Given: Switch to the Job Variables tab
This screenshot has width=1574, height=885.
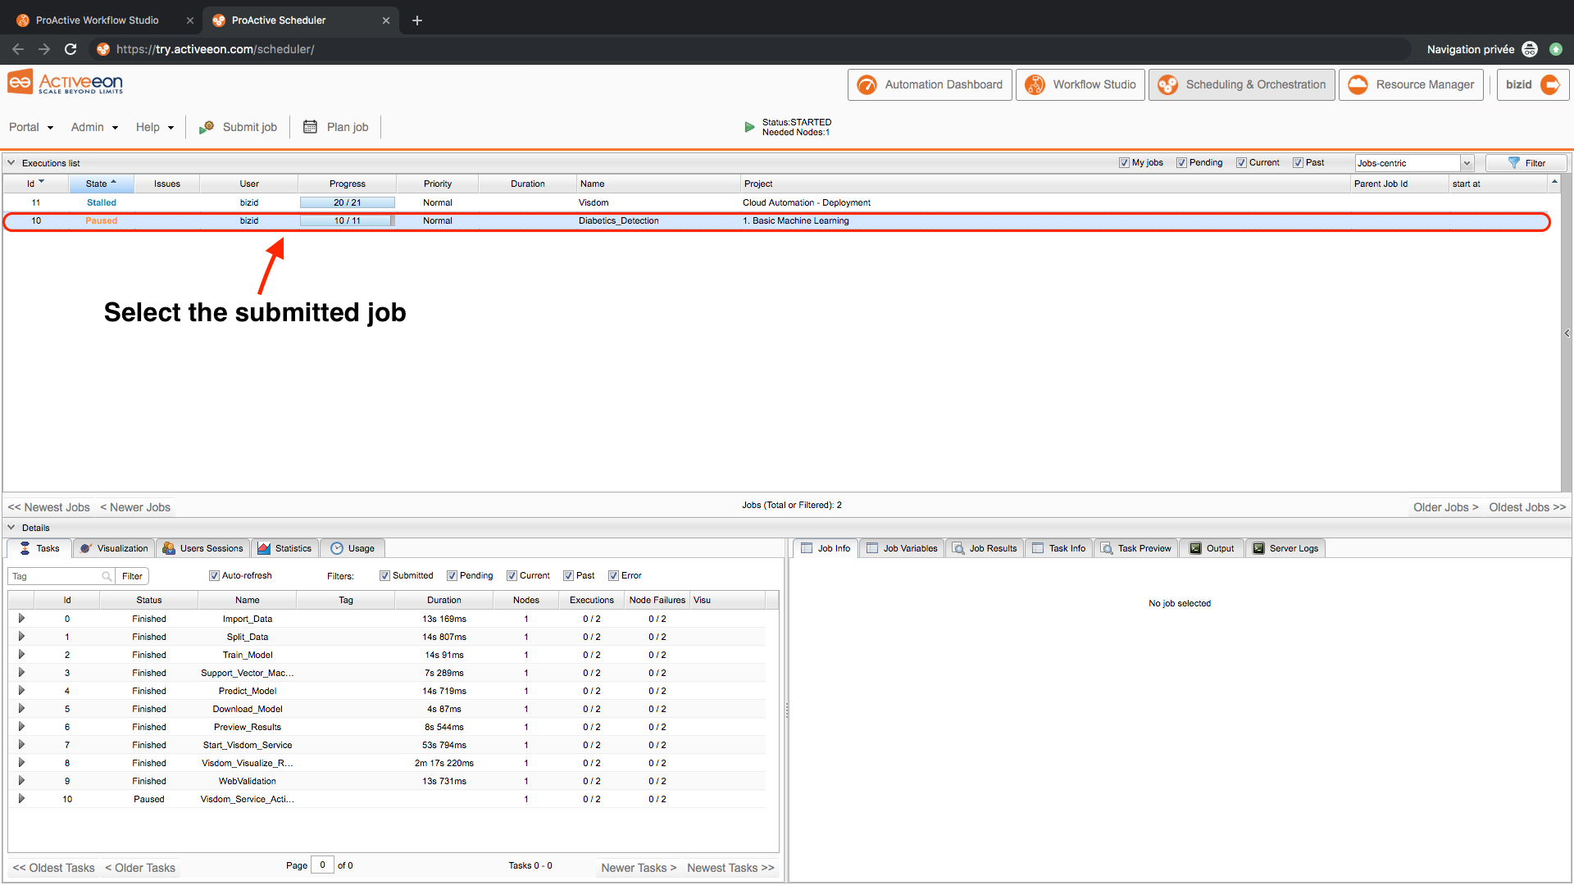Looking at the screenshot, I should [x=902, y=548].
